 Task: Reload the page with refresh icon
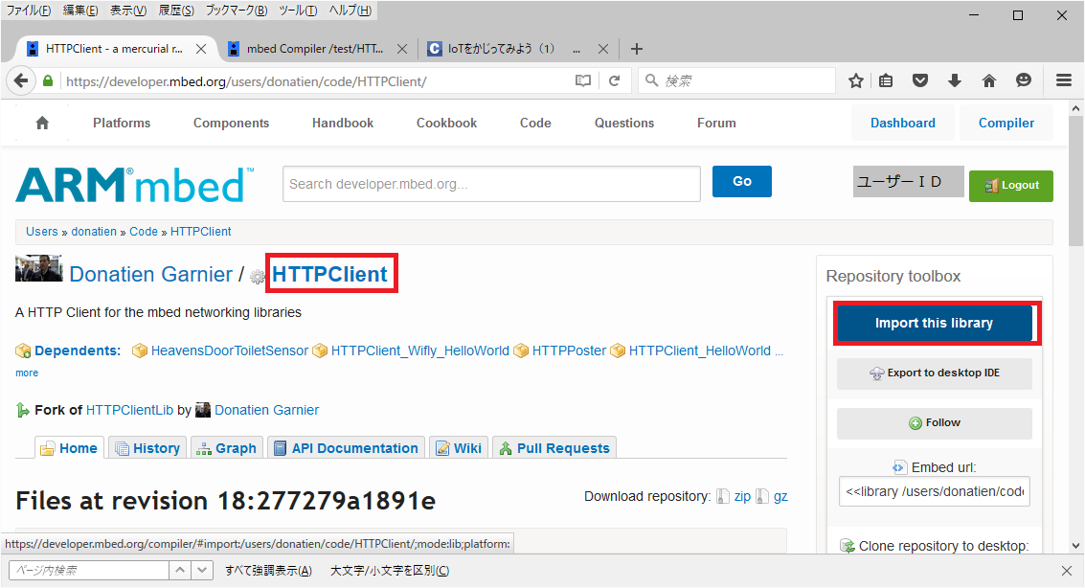(614, 81)
